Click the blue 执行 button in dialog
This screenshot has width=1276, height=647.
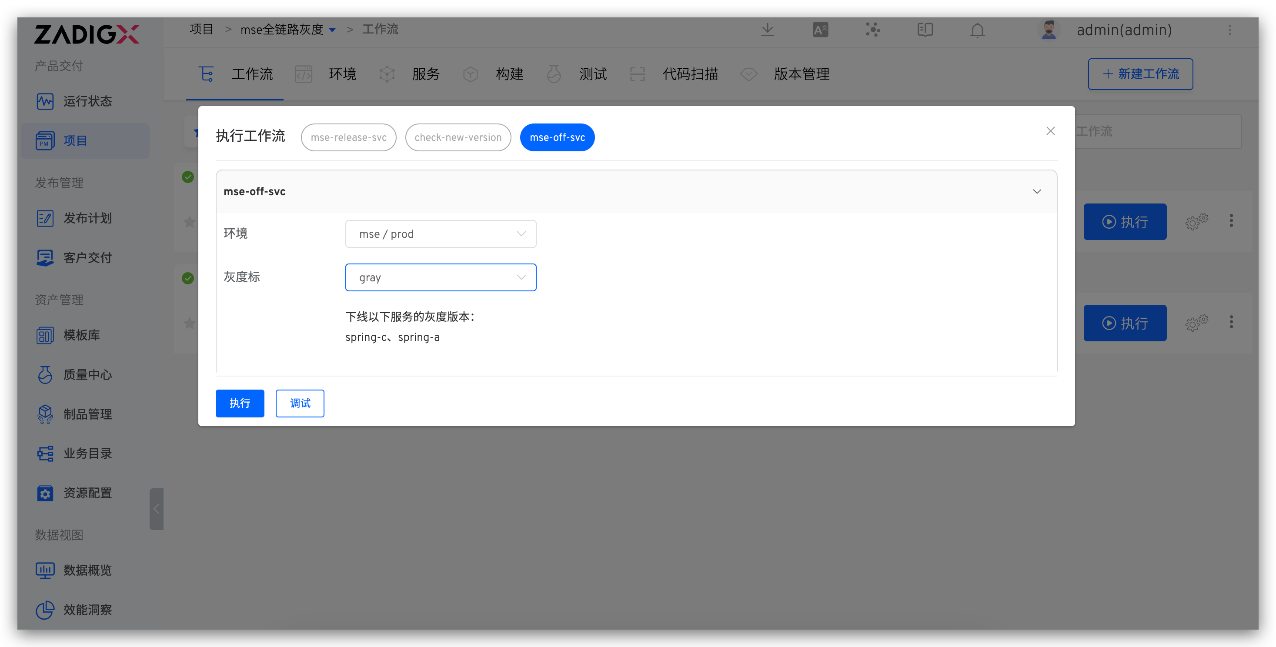(x=240, y=403)
